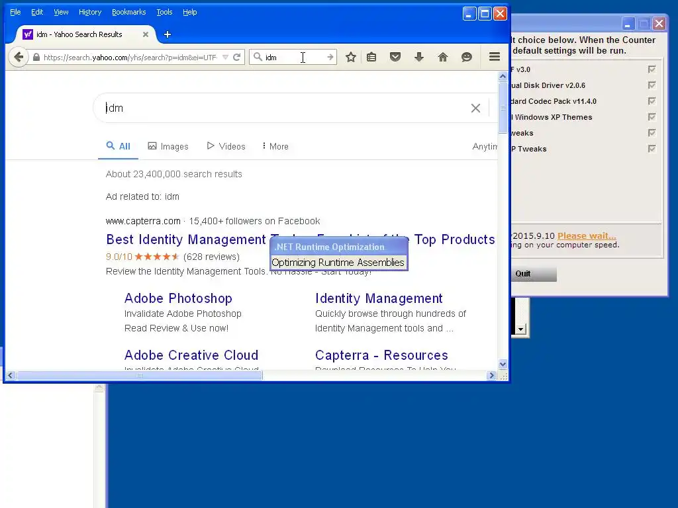This screenshot has width=678, height=508.
Task: Click the Yahoo favicon on the tab
Action: [28, 34]
